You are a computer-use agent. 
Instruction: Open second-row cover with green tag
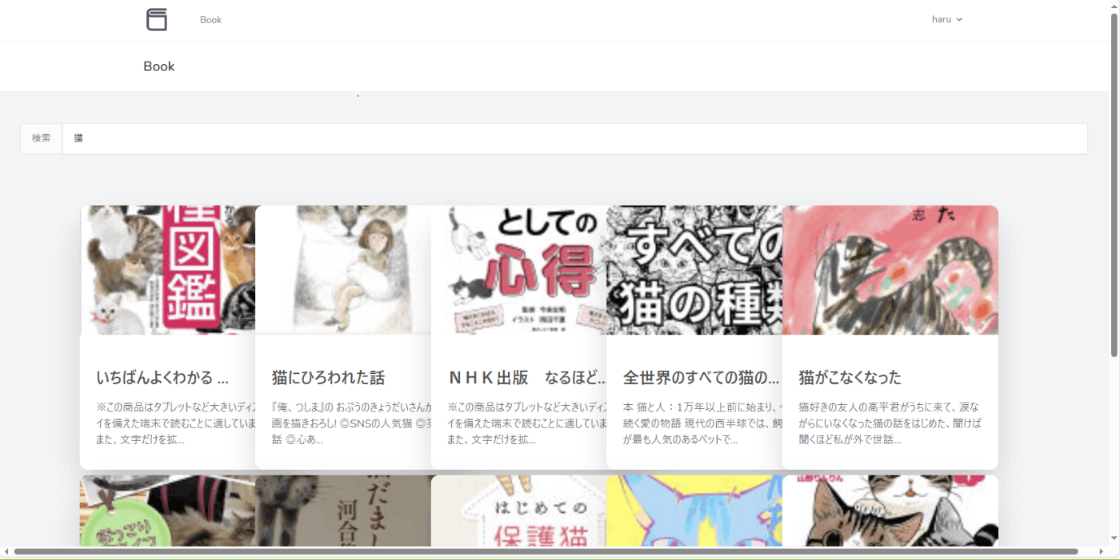click(x=168, y=511)
